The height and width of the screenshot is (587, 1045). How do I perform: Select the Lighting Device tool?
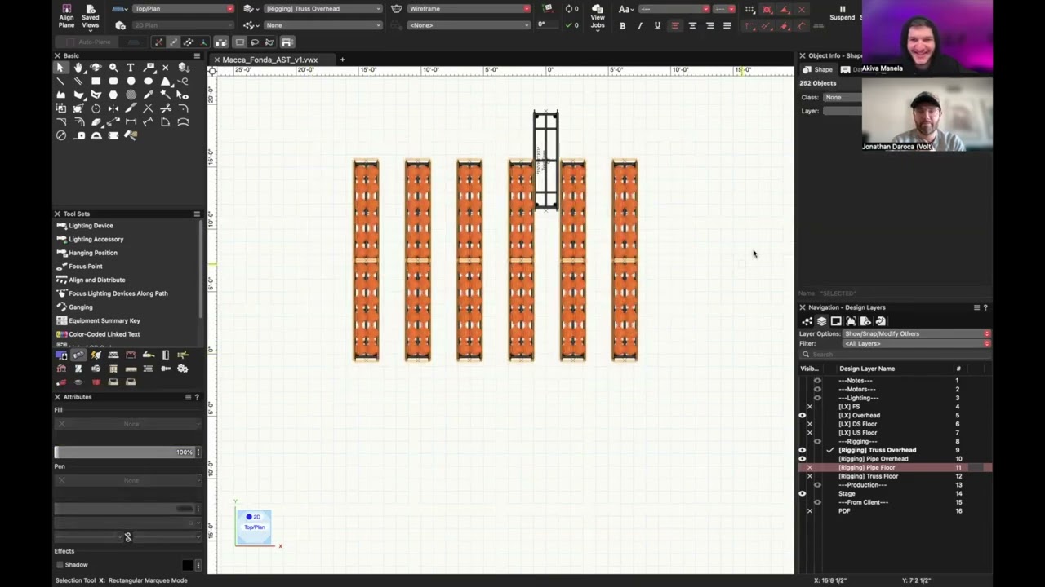pyautogui.click(x=91, y=226)
